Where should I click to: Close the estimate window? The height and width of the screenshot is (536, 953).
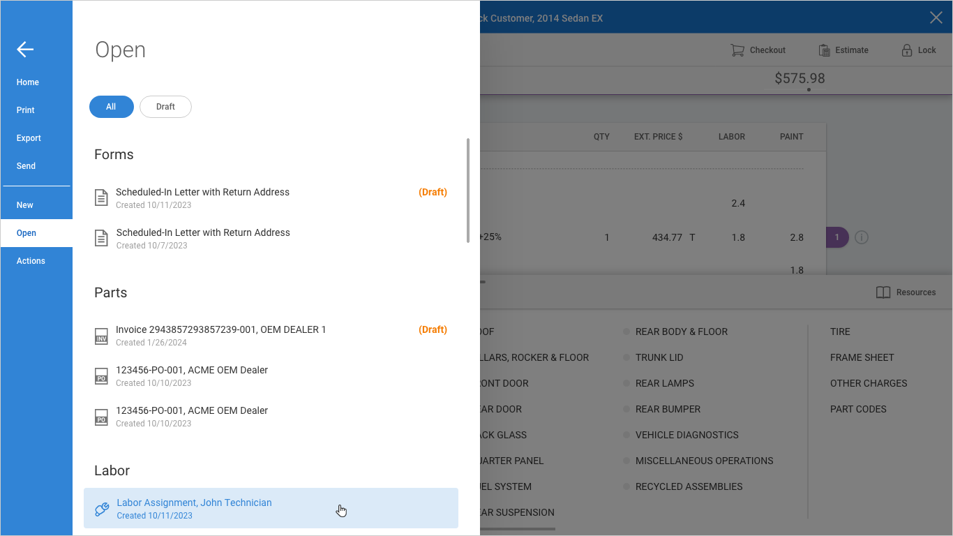[x=936, y=17]
